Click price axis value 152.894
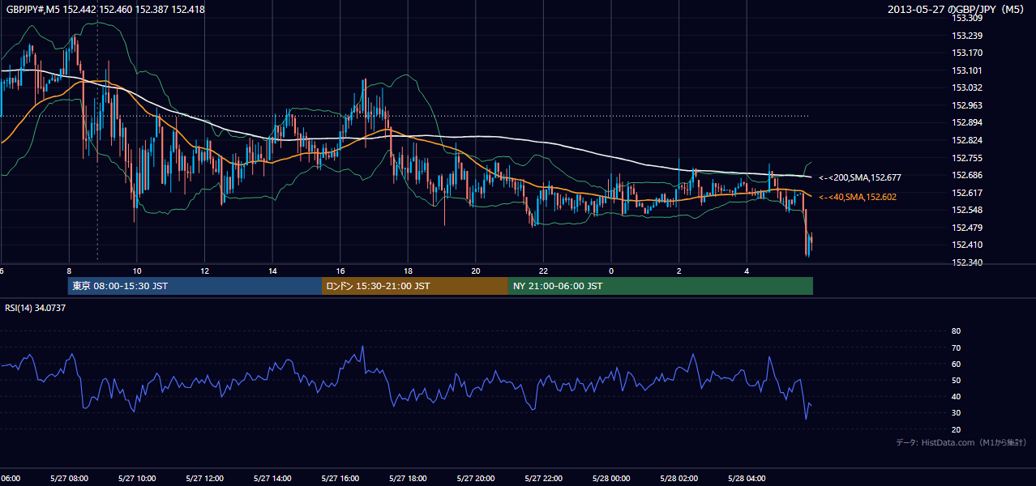 tap(967, 122)
